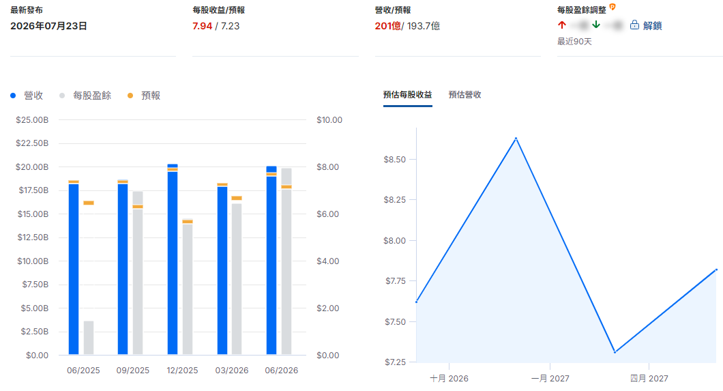
Task: Click the orange EPS forecast marker for 03/2026
Action: coord(237,199)
